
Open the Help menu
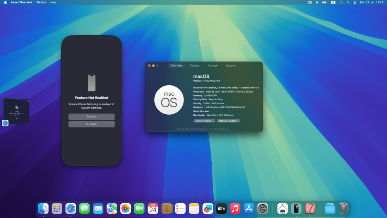(x=53, y=2)
